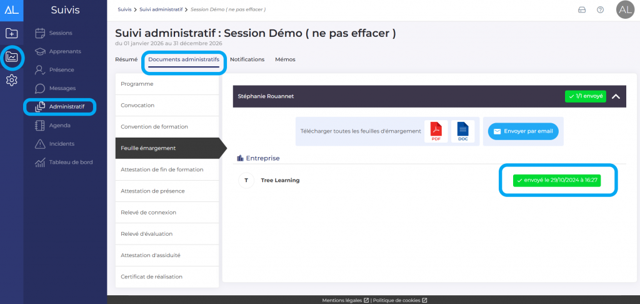Open the tracking chart icon in left rail
Screen dimensions: 640x304
[x=12, y=58]
